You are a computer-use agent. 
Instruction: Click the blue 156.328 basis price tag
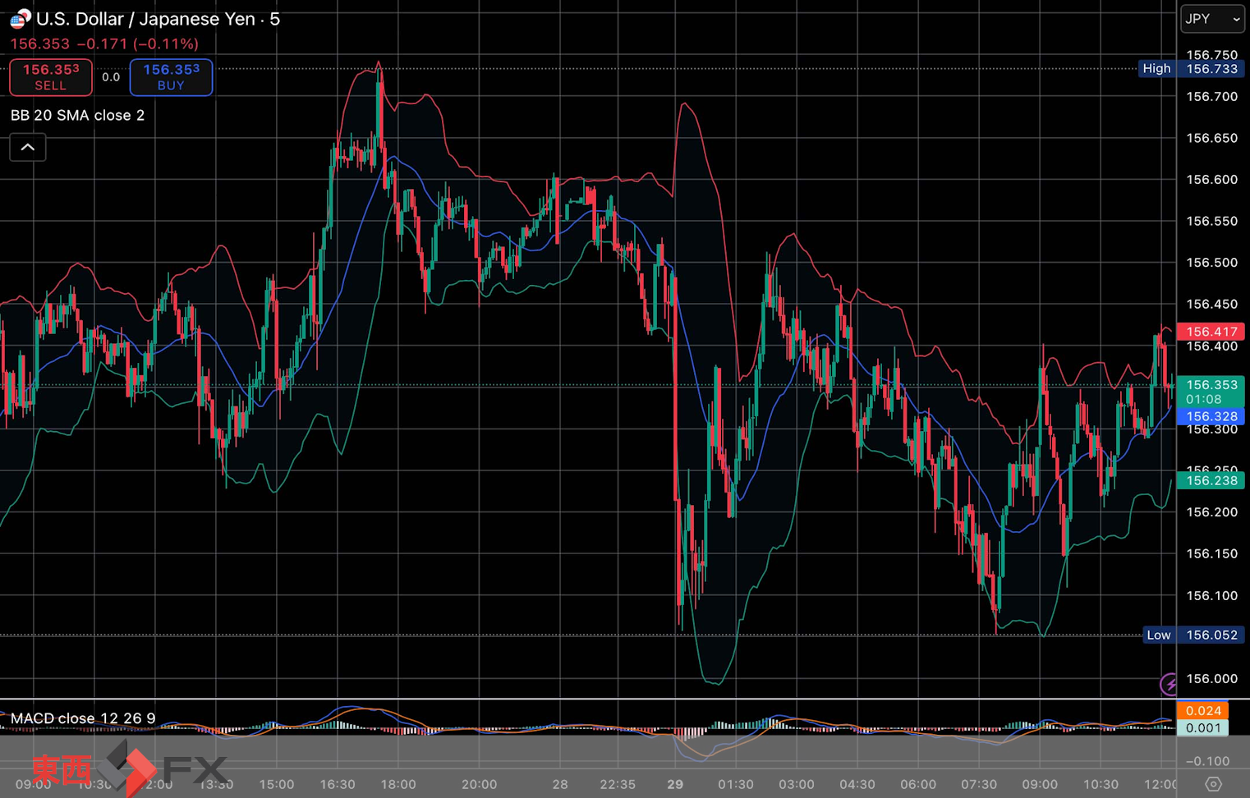click(1211, 417)
